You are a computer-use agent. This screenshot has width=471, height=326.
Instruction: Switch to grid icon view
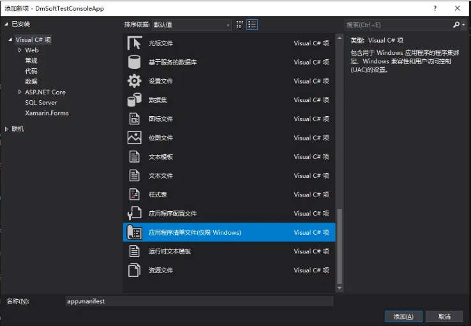(x=240, y=24)
